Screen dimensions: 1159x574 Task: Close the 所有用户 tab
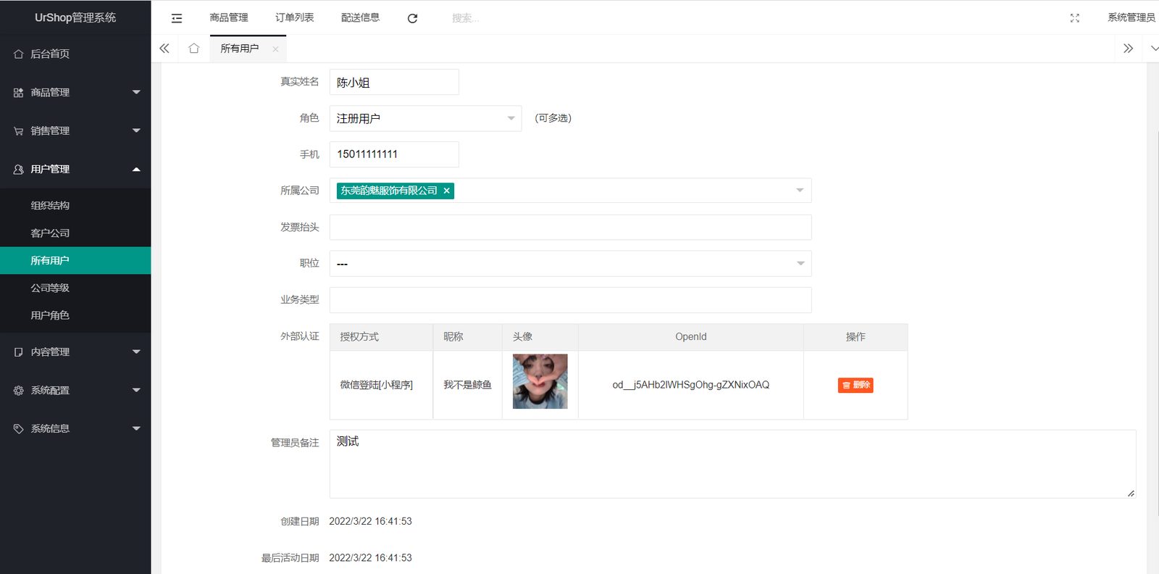point(275,49)
